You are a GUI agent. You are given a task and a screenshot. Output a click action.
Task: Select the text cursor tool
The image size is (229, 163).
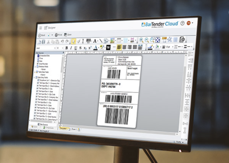pyautogui.click(x=83, y=41)
